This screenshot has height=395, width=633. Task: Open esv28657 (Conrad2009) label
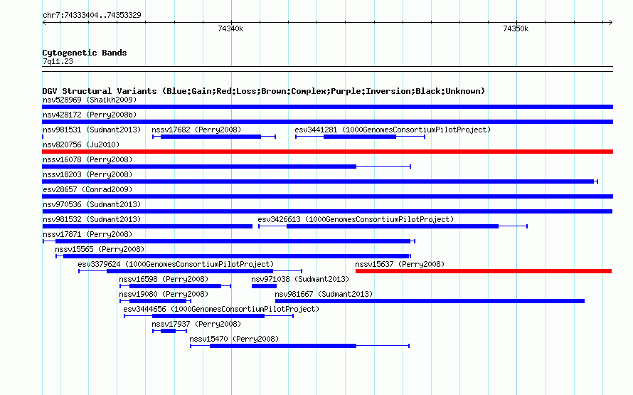(87, 189)
